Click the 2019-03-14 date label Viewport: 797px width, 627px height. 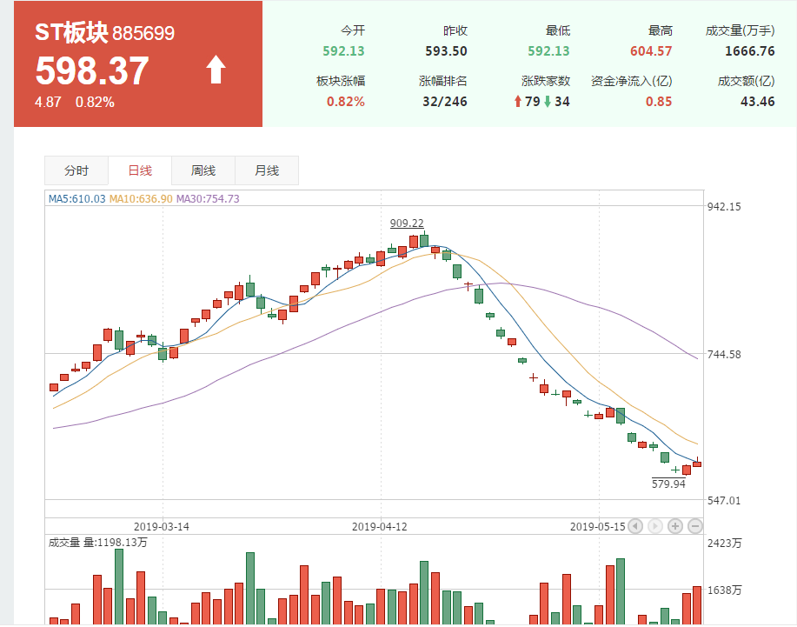161,527
